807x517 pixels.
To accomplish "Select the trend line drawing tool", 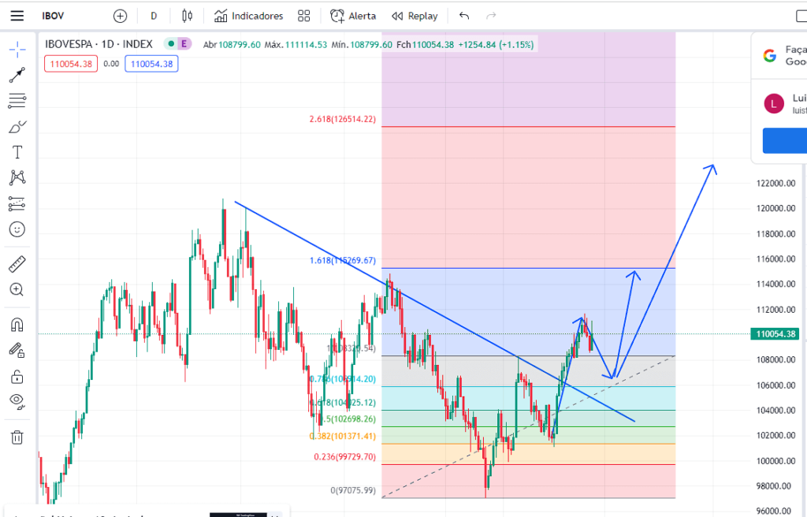I will [17, 75].
